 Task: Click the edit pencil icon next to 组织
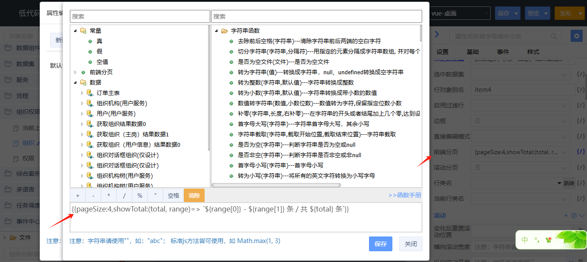click(x=38, y=143)
